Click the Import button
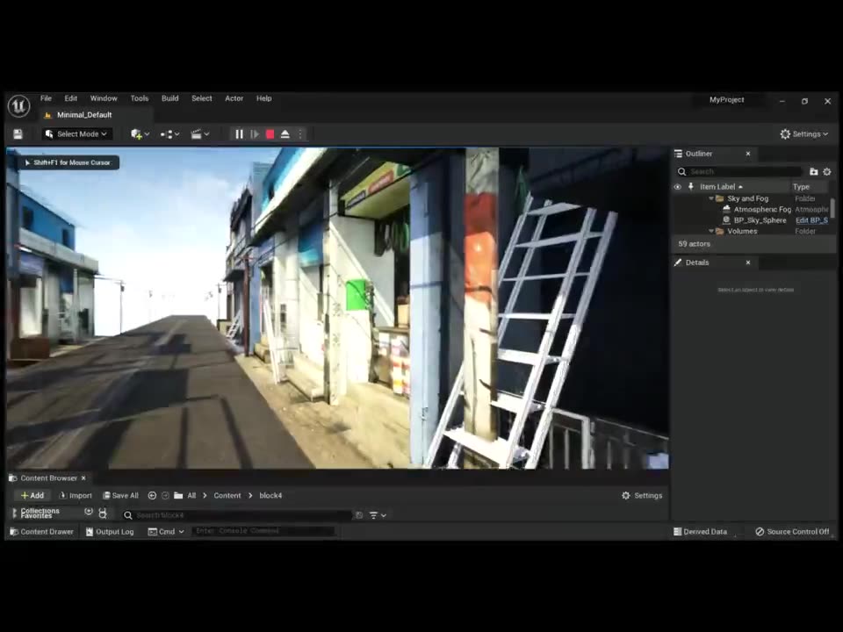Screen dimensions: 843x632 point(76,495)
